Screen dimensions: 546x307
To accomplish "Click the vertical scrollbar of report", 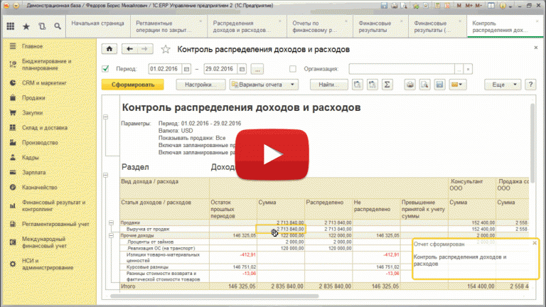I will 532,142.
